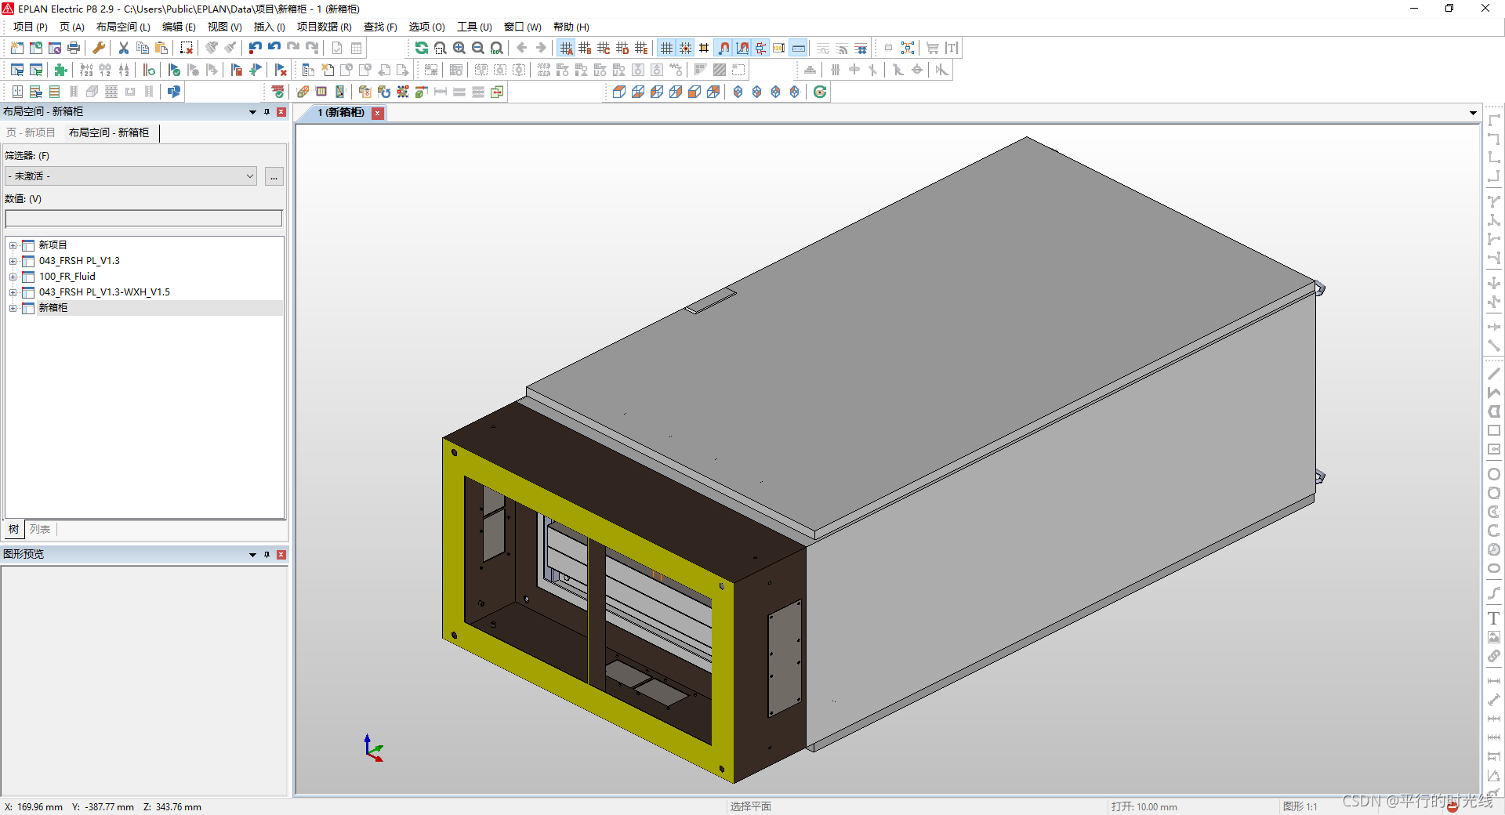Expand the 043_FRSH PL_V1.3 tree node
Screen dimensions: 1505x815
coord(13,261)
